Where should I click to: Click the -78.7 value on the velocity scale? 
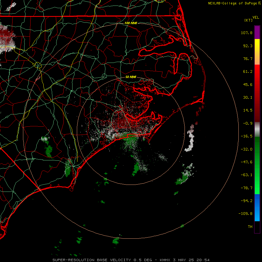pyautogui.click(x=247, y=188)
